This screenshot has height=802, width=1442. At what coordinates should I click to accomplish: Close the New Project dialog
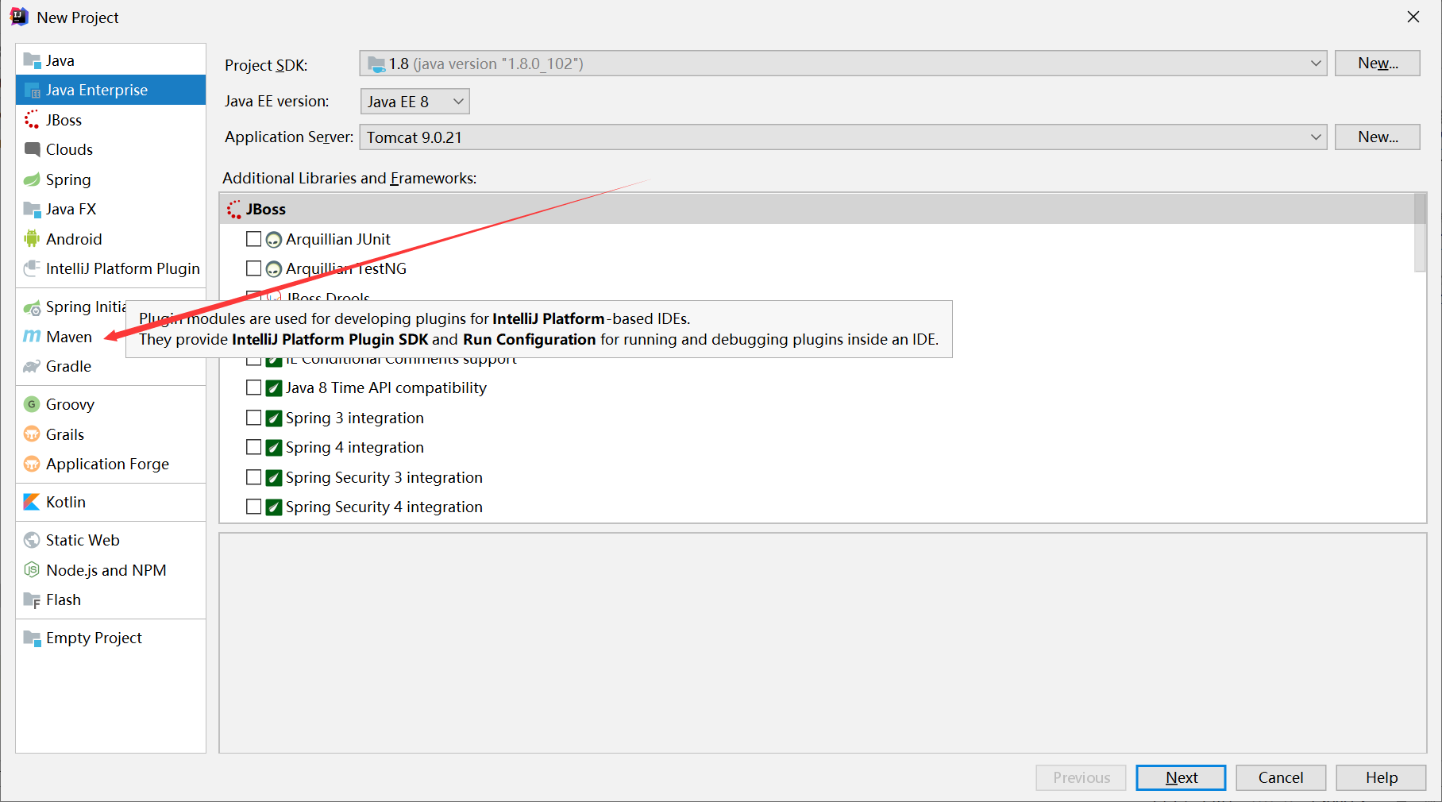tap(1413, 17)
